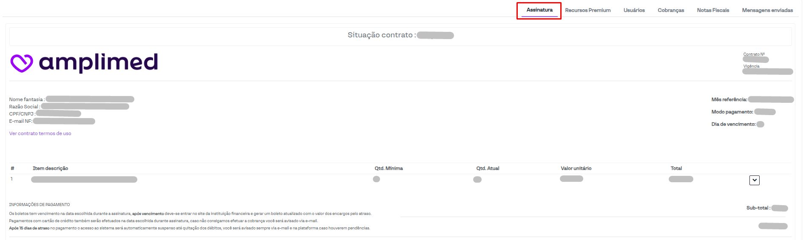
Task: Go to the Usuários tab
Action: pos(634,10)
